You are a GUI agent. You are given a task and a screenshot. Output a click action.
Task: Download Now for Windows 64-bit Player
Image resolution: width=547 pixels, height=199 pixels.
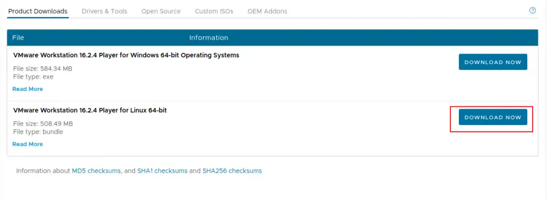click(493, 62)
